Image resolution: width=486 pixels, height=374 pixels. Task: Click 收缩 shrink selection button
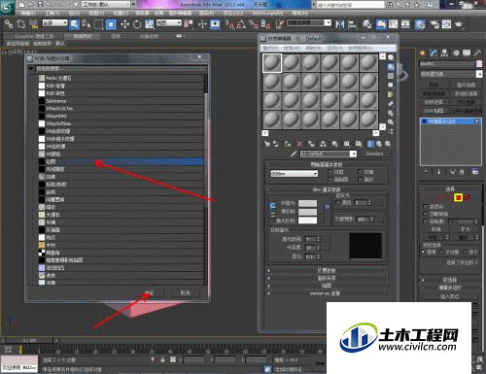click(435, 229)
